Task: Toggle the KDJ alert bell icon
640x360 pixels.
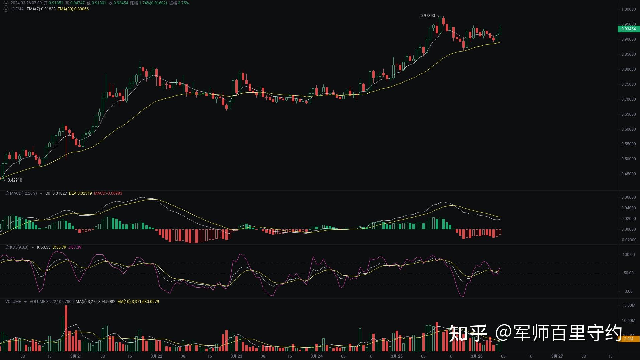Action: pos(7,247)
